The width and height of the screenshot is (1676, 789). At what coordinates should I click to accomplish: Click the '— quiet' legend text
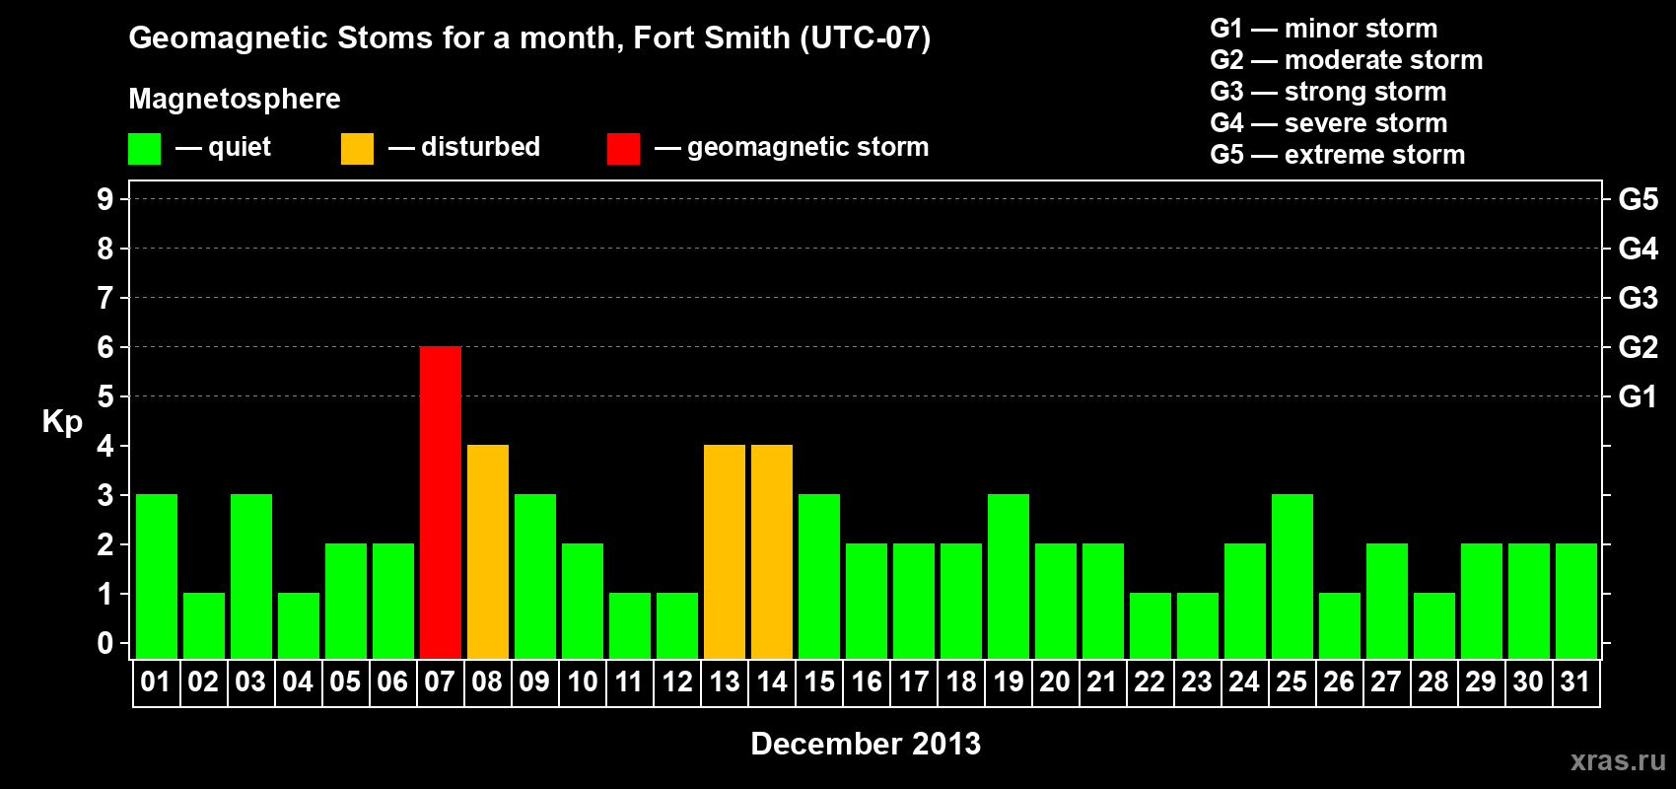point(223,147)
